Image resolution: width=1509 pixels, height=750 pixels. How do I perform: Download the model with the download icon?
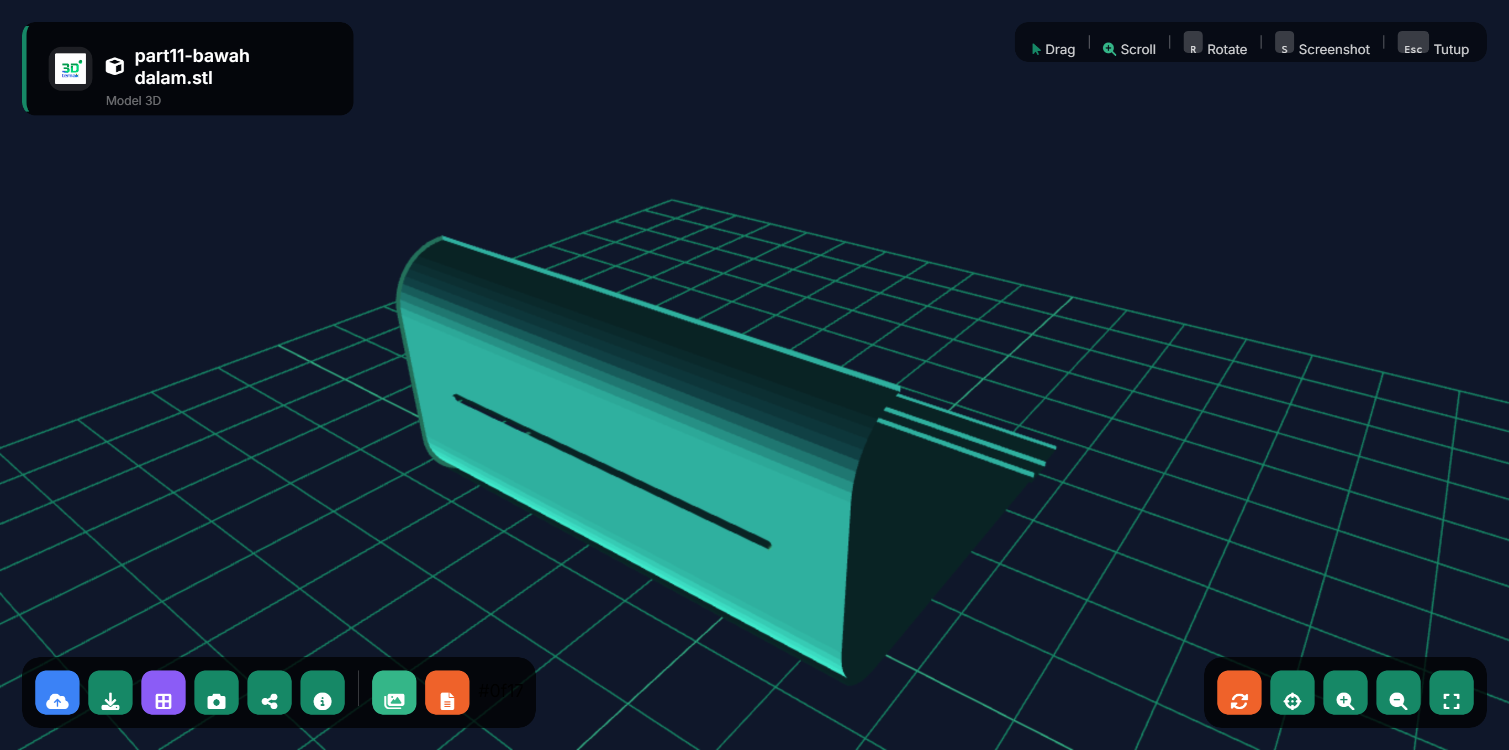click(110, 693)
